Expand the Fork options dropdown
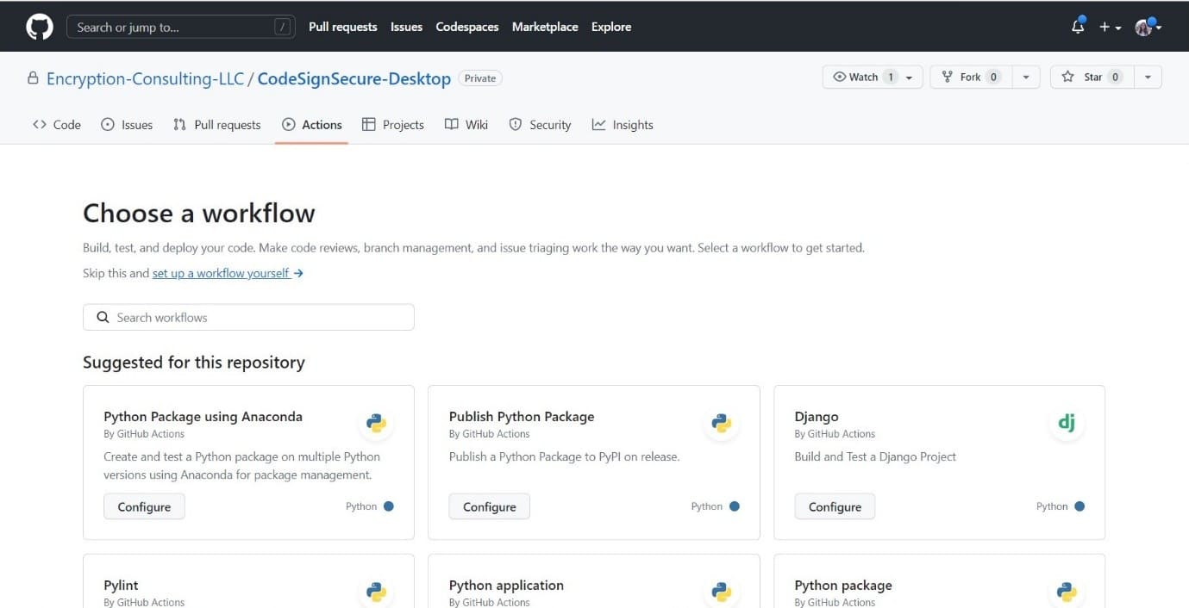This screenshot has height=608, width=1189. (1026, 77)
